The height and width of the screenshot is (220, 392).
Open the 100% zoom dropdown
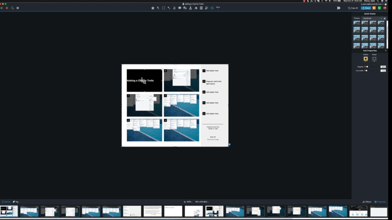[188, 202]
